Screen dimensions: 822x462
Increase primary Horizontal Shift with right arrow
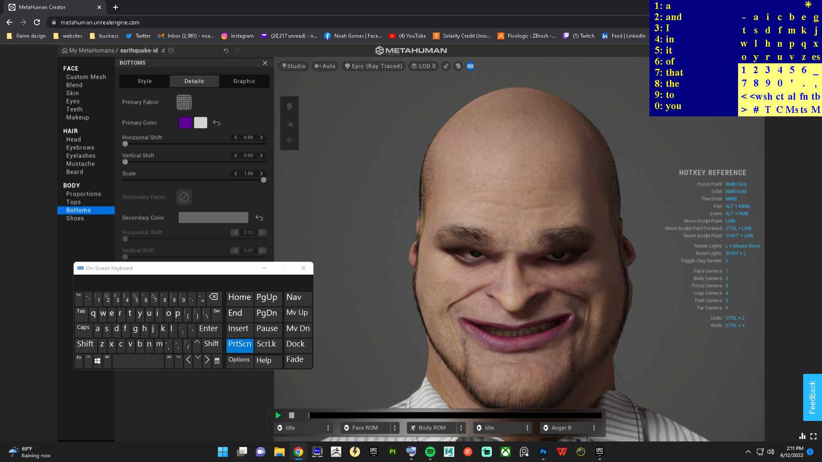point(261,138)
